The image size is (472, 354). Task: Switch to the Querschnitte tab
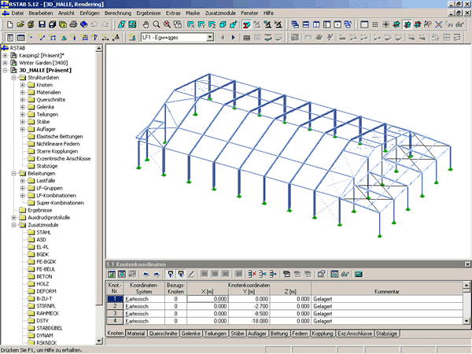coord(163,334)
